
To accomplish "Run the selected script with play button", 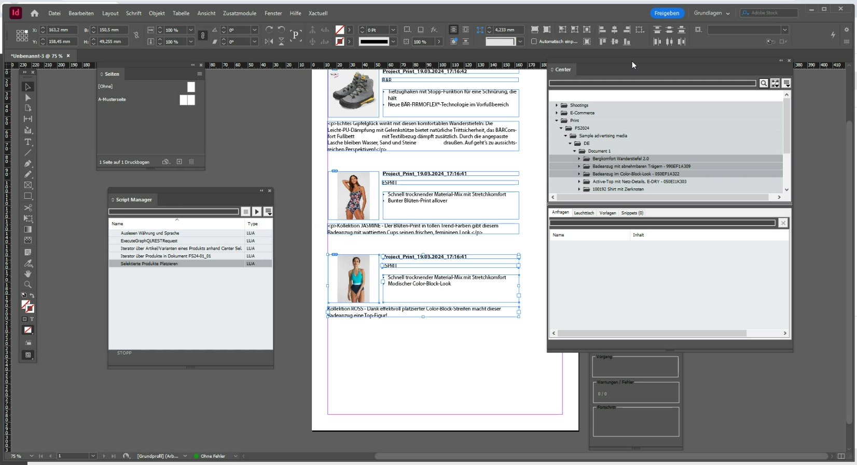I will tap(257, 212).
